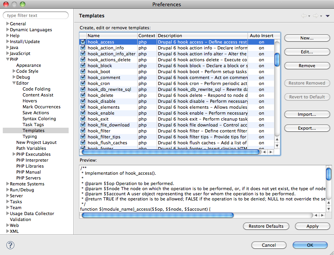Click the preview pane vertical scrollbar thumb

point(328,174)
